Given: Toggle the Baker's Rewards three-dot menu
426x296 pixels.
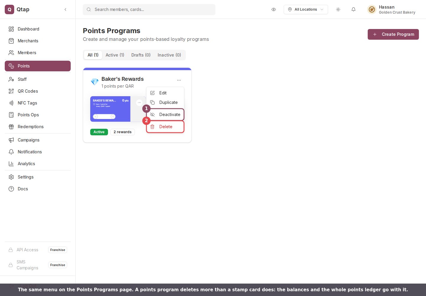Looking at the screenshot, I should pos(179,80).
